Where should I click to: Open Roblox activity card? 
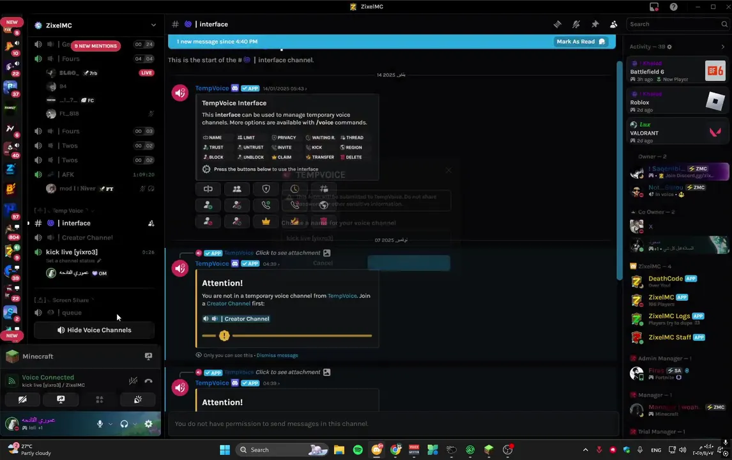click(x=678, y=102)
